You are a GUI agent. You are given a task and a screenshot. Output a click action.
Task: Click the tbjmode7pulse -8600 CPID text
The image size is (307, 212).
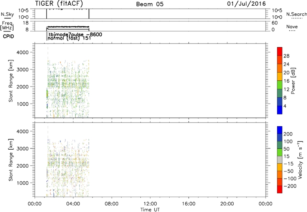[75, 34]
